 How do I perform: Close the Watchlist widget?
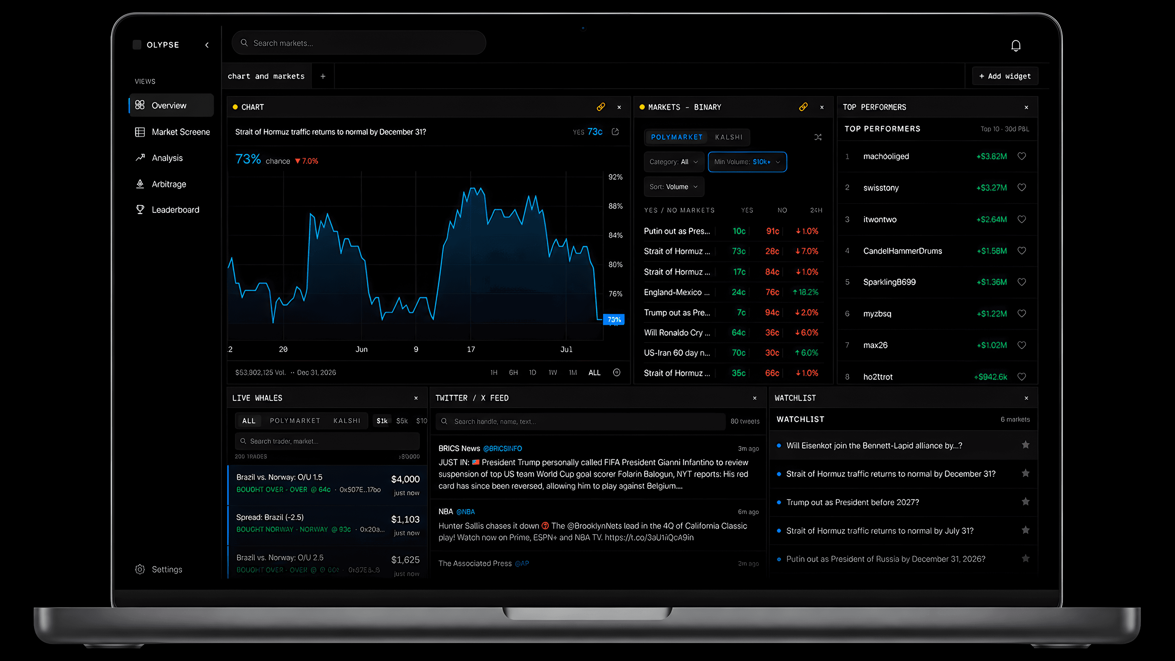click(x=1026, y=398)
